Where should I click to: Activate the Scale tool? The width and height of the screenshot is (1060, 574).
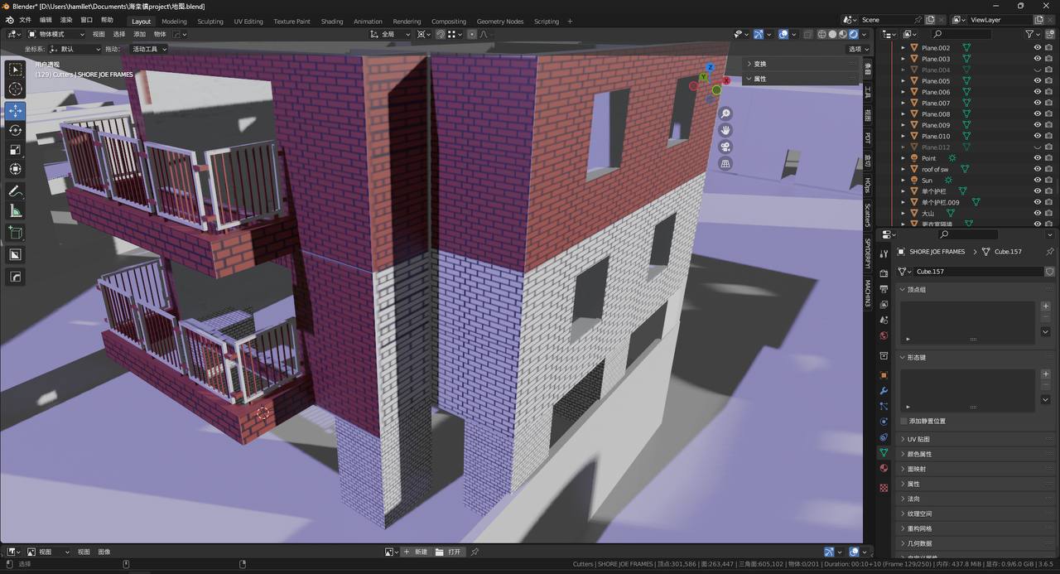tap(15, 150)
